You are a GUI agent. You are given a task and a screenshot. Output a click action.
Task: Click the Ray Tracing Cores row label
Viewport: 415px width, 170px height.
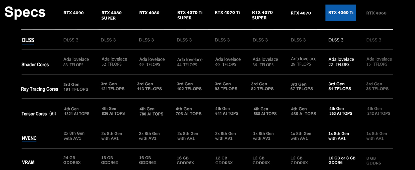[x=40, y=89]
